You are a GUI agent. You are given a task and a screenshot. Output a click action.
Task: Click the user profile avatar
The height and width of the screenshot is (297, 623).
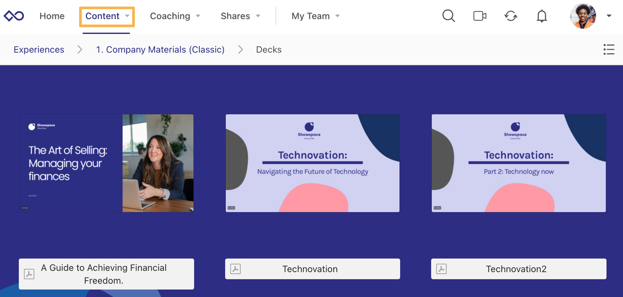click(x=583, y=16)
